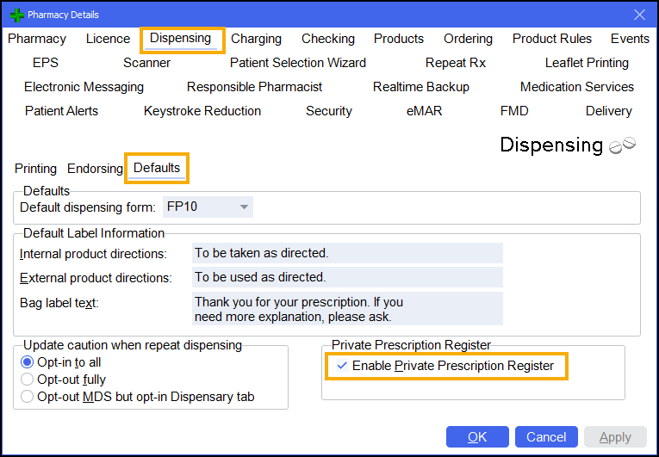Screen dimensions: 659x457
Task: Switch to the Repeat Rx tab
Action: (456, 63)
